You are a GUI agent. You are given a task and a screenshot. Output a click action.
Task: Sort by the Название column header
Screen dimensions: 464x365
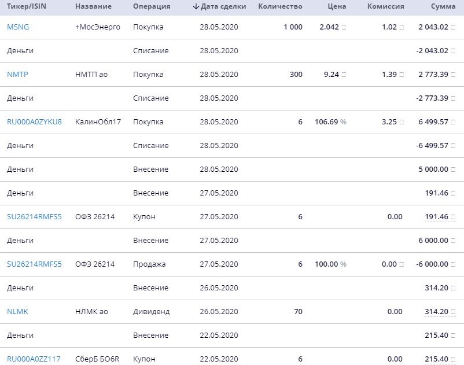[x=93, y=6]
